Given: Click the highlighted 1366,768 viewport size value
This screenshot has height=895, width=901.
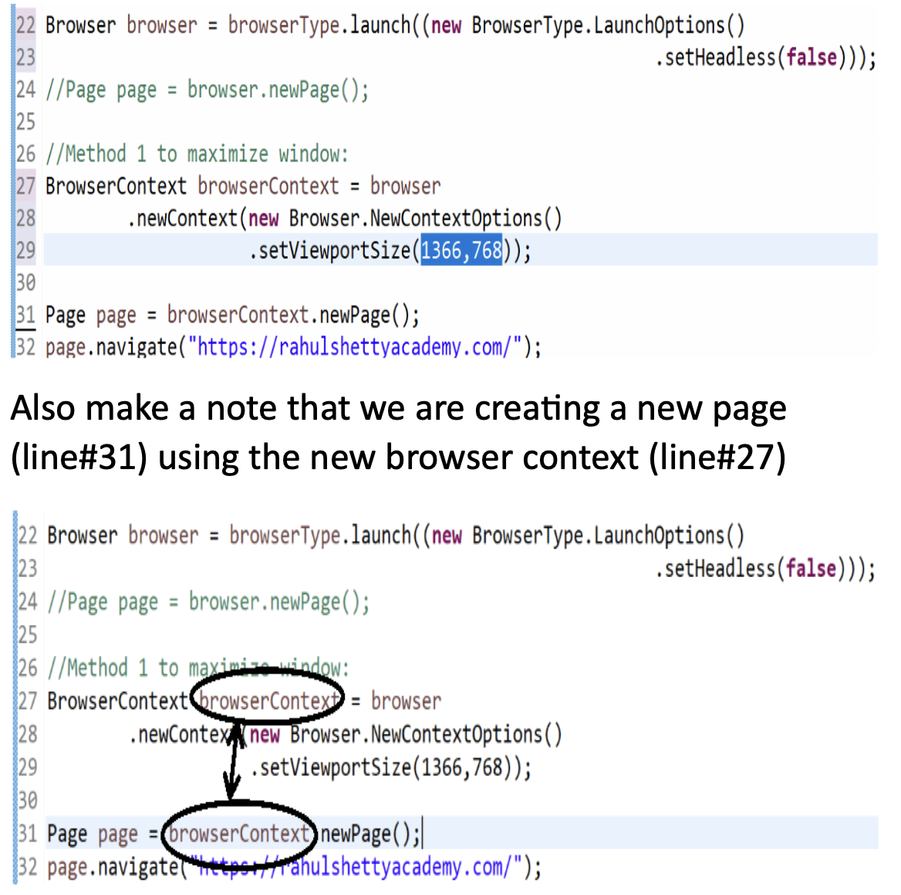Looking at the screenshot, I should pyautogui.click(x=461, y=251).
